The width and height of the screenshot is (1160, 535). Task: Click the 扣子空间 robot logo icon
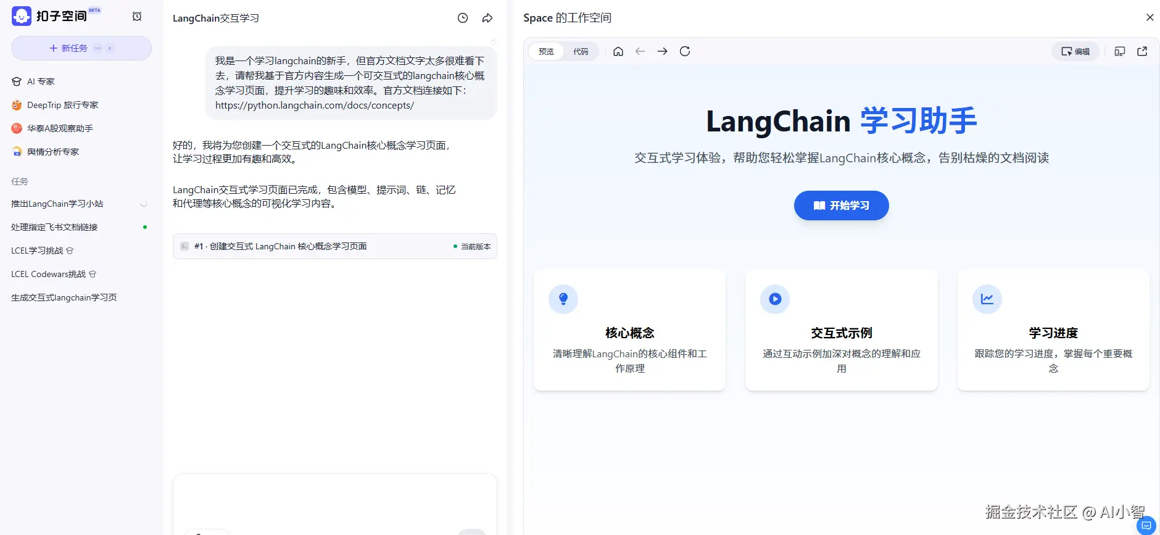point(21,16)
